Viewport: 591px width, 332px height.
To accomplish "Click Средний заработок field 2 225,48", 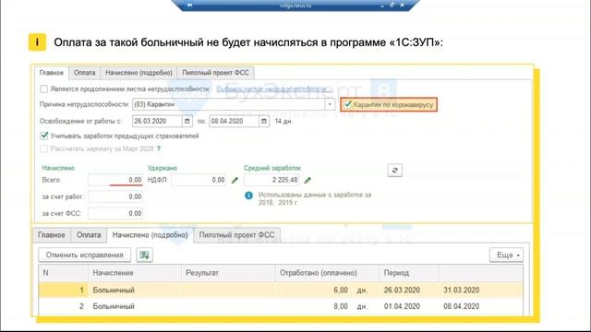I will (x=271, y=180).
